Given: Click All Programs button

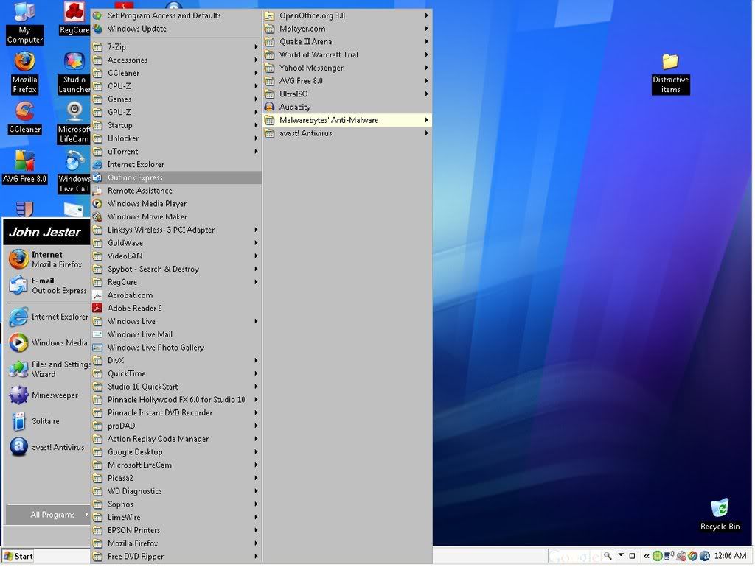Looking at the screenshot, I should pyautogui.click(x=48, y=515).
